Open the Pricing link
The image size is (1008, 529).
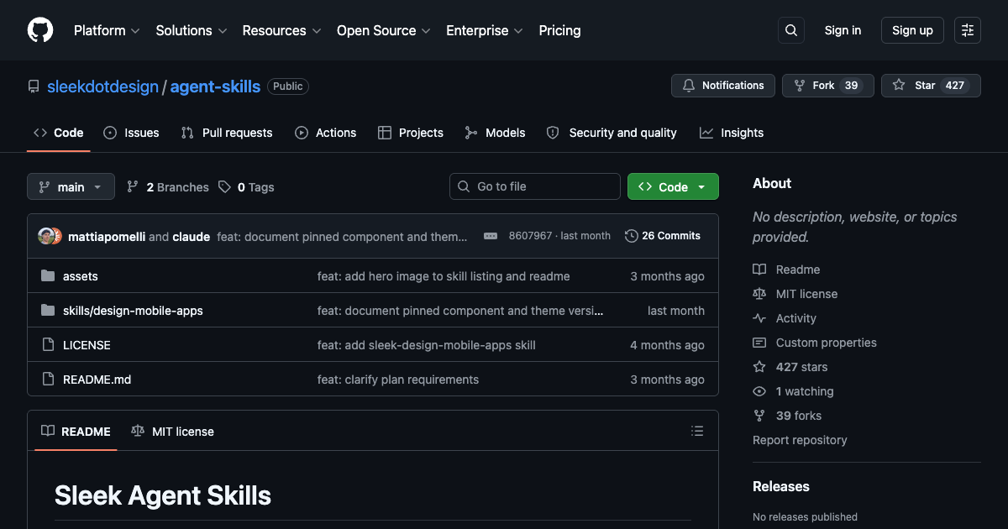click(559, 30)
